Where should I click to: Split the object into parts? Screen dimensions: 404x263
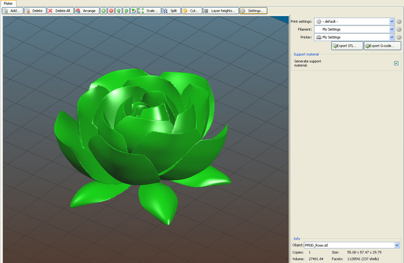171,11
